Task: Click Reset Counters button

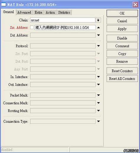Action: 122,71
